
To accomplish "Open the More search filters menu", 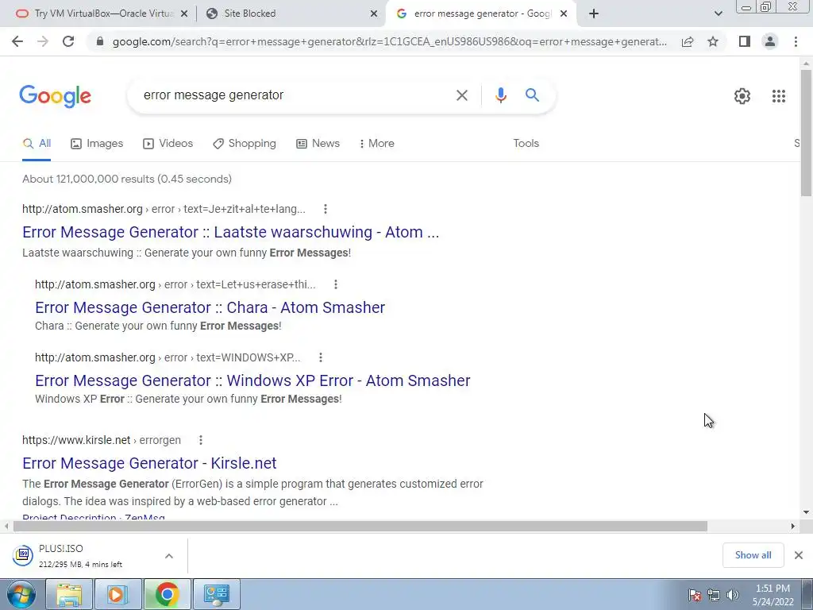I will [376, 144].
